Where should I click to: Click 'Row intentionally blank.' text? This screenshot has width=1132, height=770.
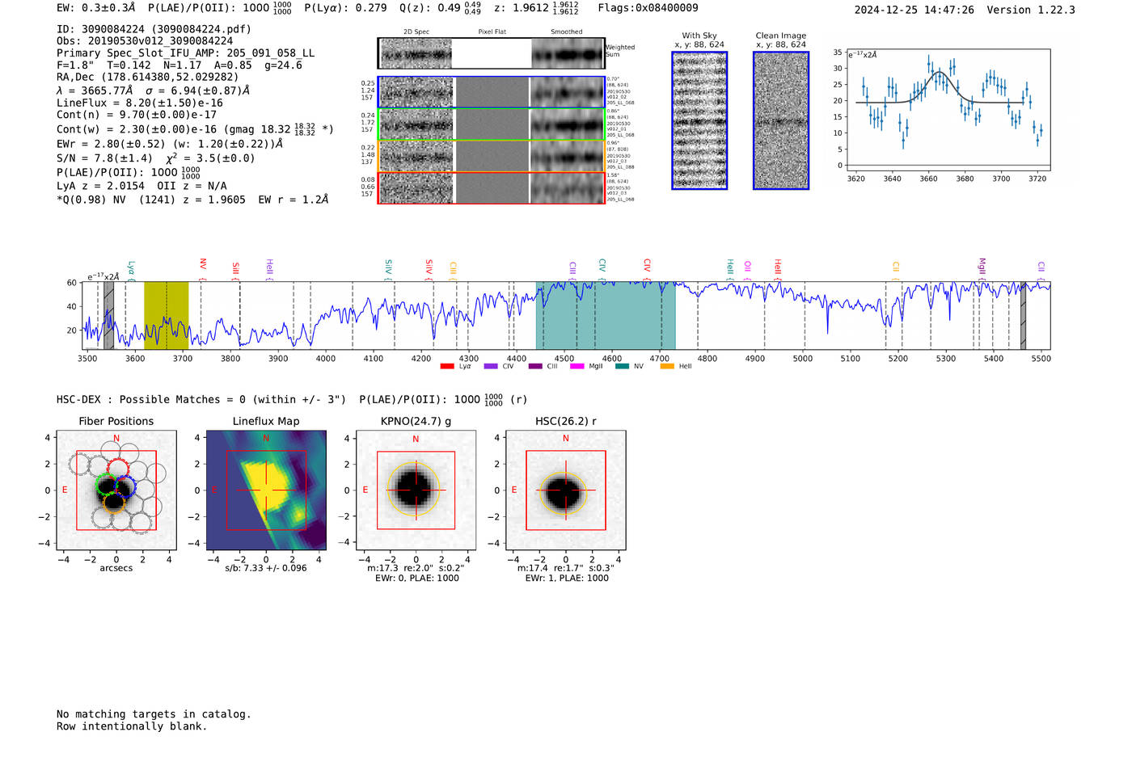132,726
